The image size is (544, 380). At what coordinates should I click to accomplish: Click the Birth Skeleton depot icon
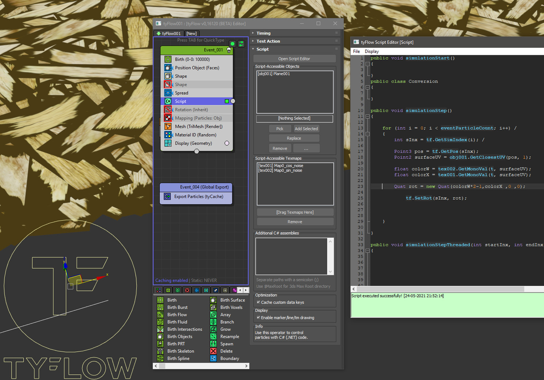(160, 351)
